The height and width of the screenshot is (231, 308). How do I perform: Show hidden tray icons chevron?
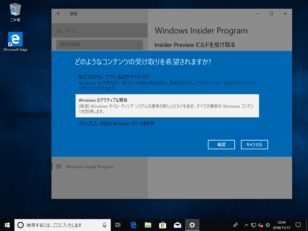pos(246,225)
